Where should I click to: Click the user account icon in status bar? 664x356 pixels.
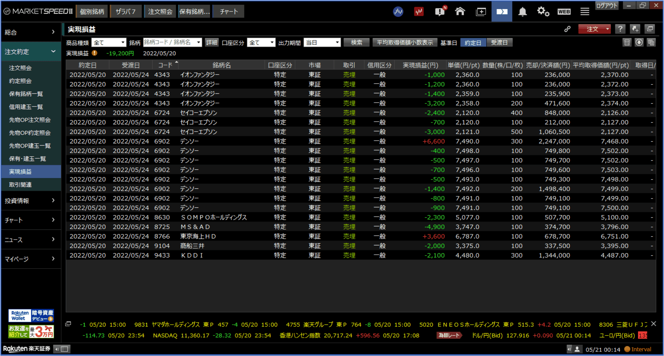577,349
